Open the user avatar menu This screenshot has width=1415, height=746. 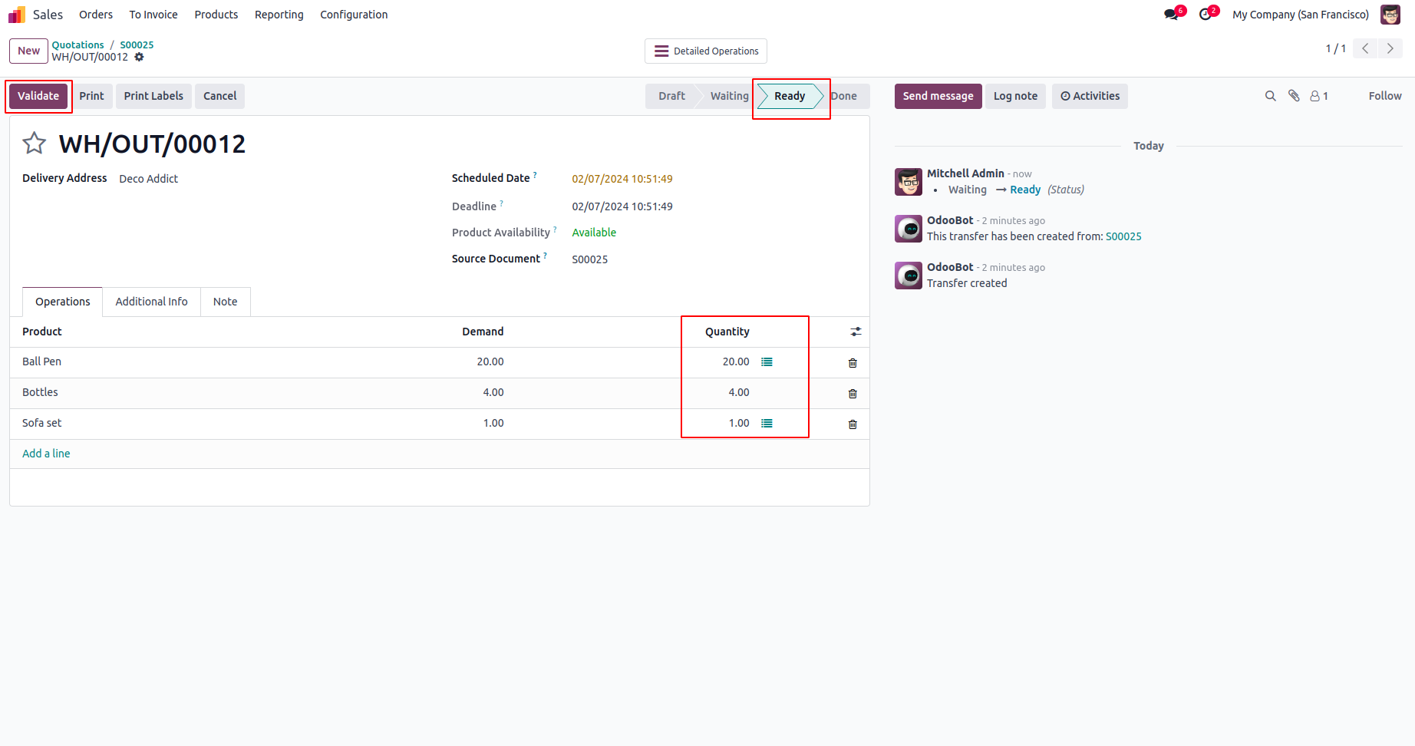(1390, 15)
